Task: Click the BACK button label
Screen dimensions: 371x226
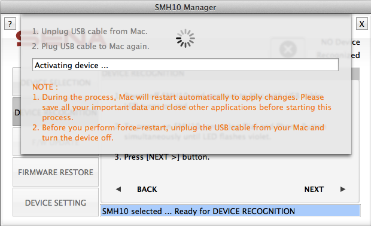Action: tap(147, 190)
